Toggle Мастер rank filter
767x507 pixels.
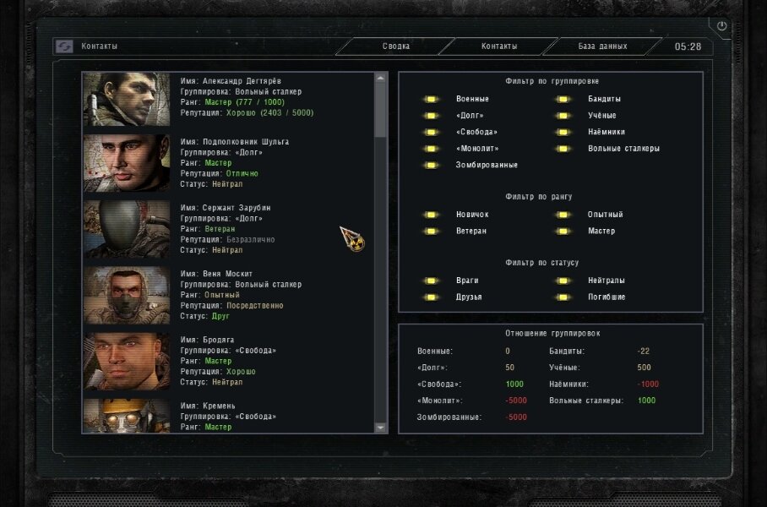(563, 231)
